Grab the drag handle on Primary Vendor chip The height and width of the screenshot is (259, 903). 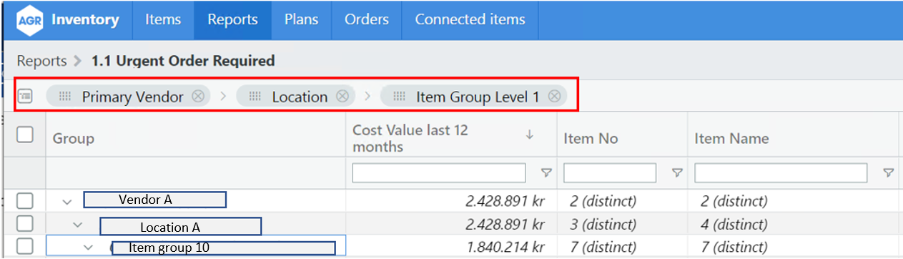pos(64,97)
